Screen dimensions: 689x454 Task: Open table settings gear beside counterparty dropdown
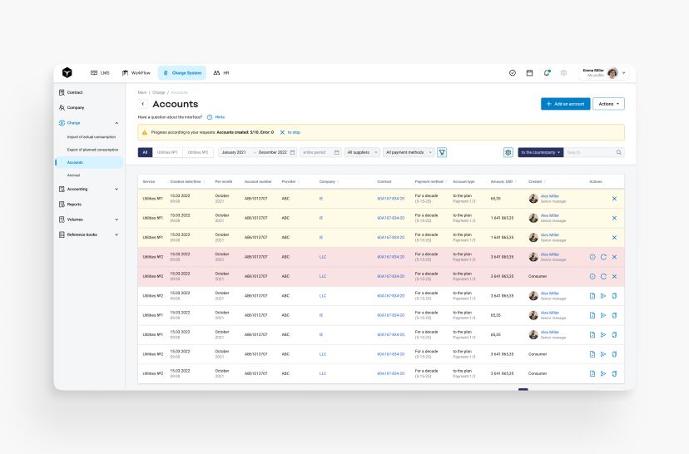[x=508, y=152]
